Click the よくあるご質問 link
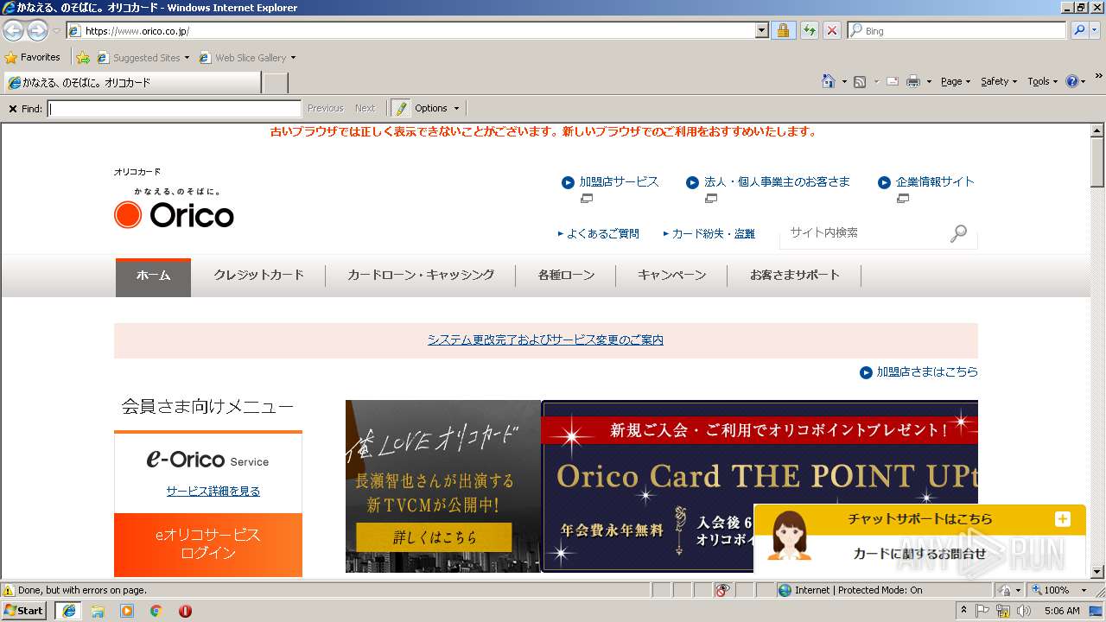1106x622 pixels. point(603,233)
